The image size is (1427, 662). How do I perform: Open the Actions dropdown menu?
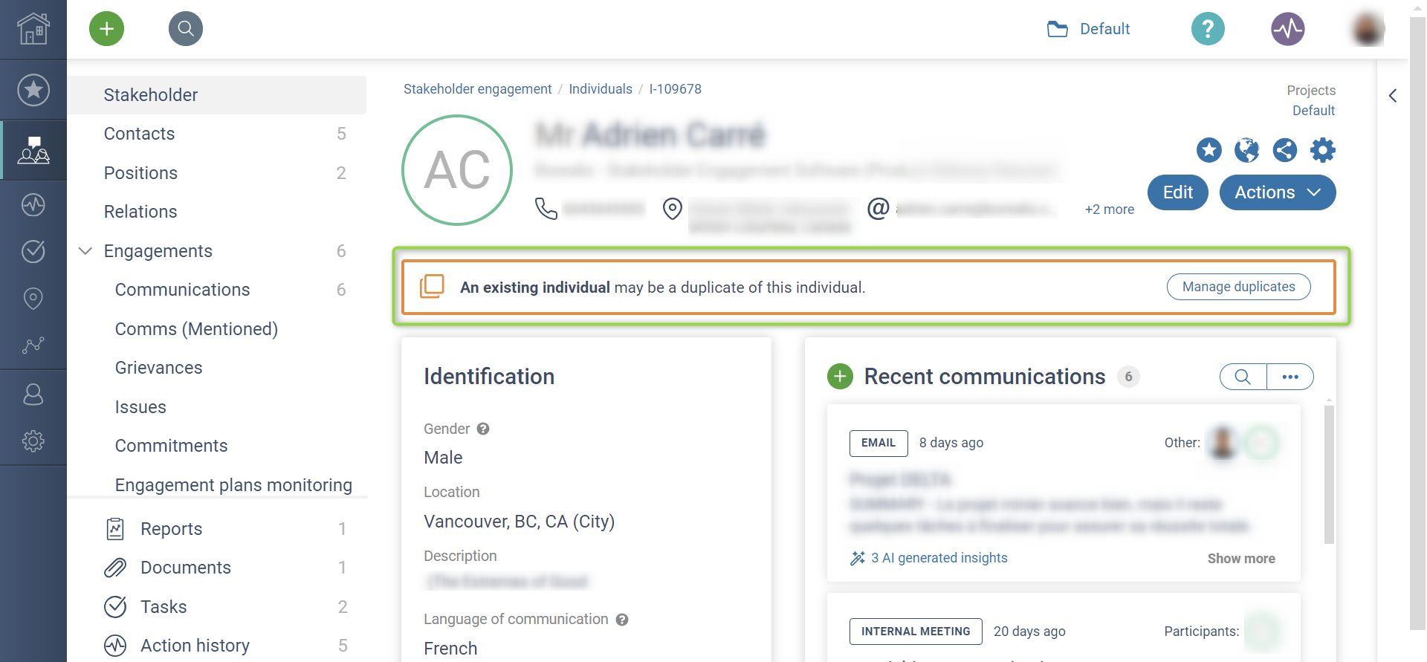pos(1278,192)
